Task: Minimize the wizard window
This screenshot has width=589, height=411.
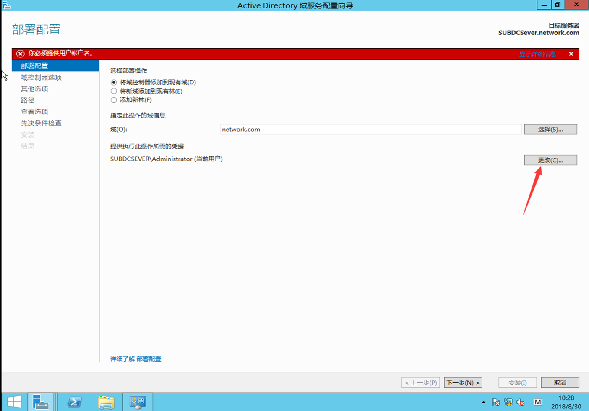Action: 544,5
